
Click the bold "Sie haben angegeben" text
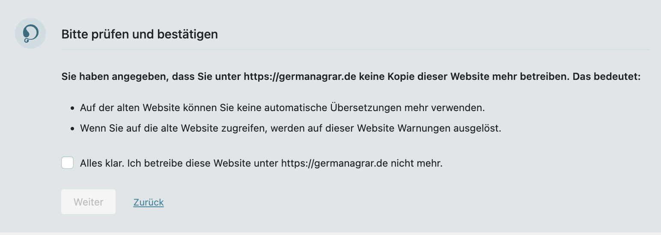coord(107,77)
